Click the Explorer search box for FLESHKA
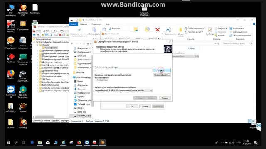Screen dimensions: 266x149 [x=237, y=43]
